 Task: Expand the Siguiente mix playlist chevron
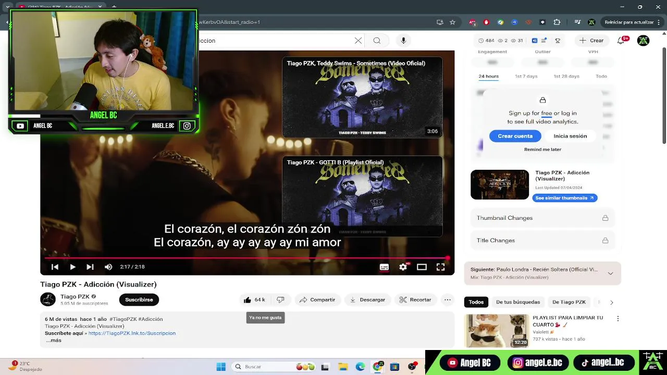click(610, 273)
